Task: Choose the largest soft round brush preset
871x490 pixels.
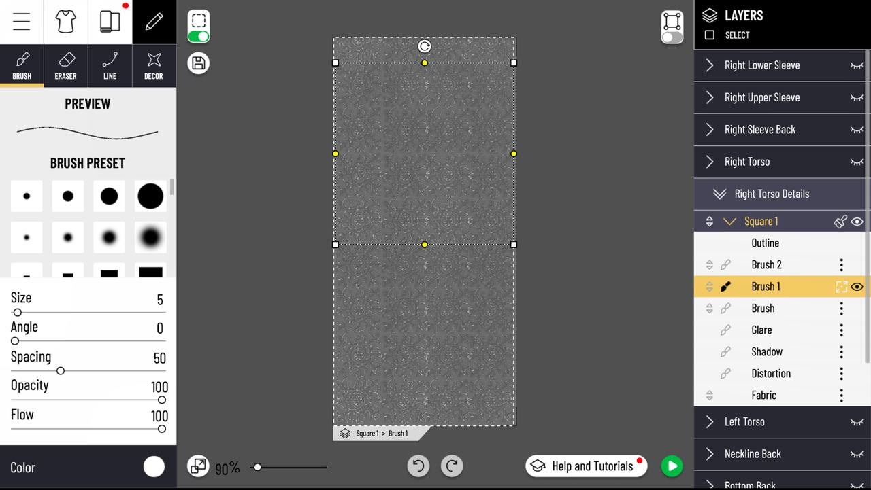Action: point(150,237)
